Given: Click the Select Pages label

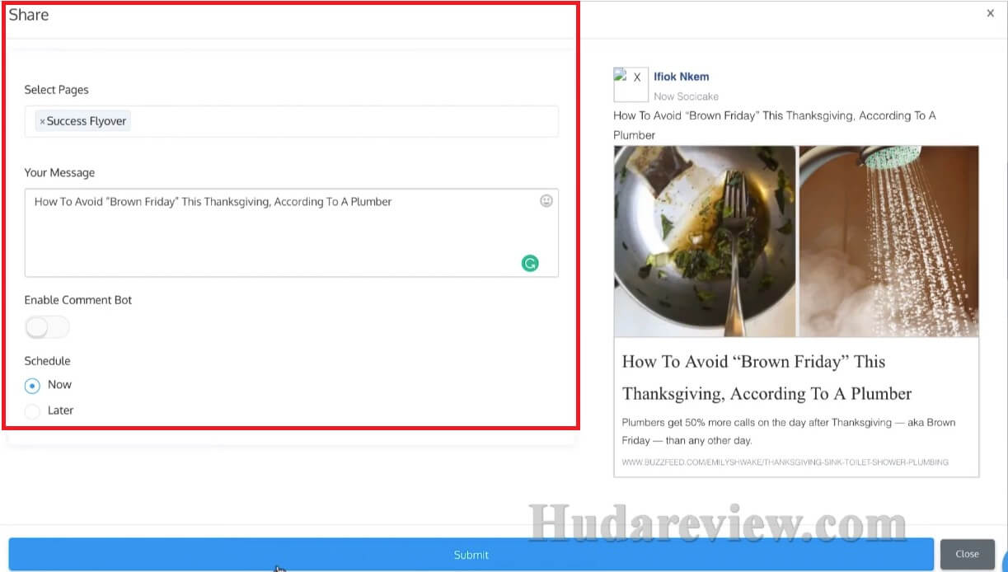Looking at the screenshot, I should [x=57, y=90].
